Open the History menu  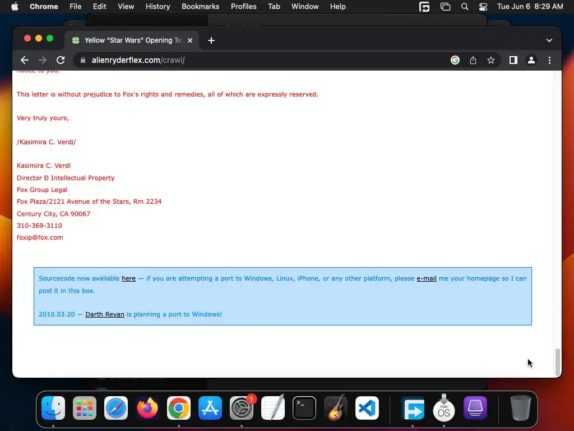158,7
